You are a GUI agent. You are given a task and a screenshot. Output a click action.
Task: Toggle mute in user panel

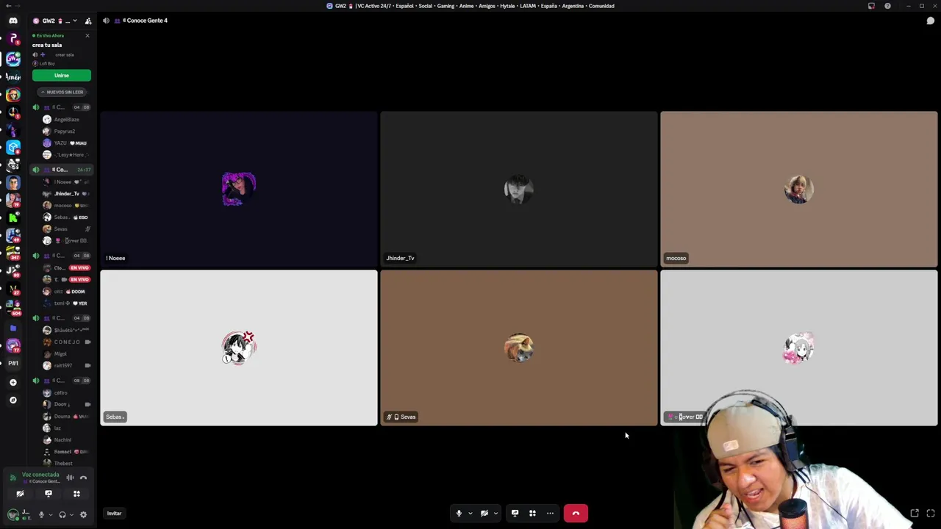[x=41, y=515]
